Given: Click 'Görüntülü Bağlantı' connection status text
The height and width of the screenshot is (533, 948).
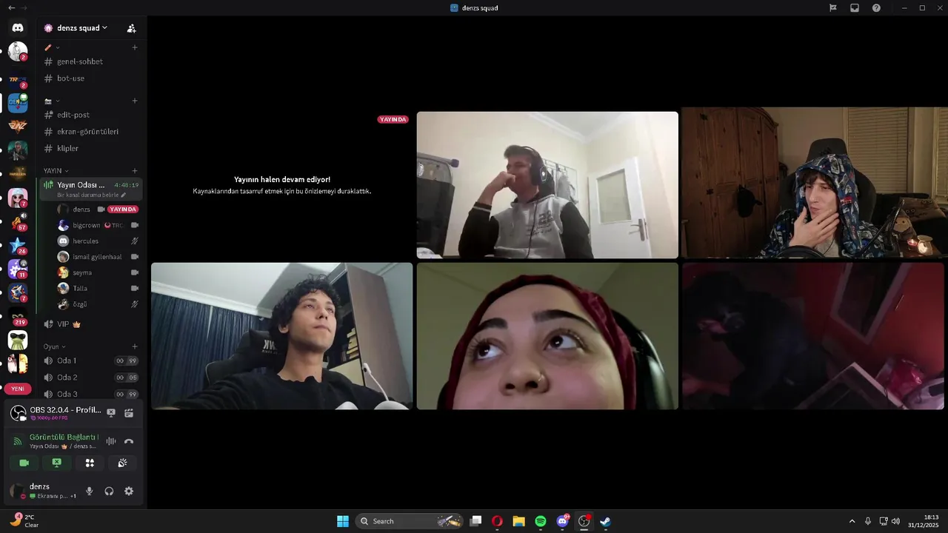Looking at the screenshot, I should [64, 437].
